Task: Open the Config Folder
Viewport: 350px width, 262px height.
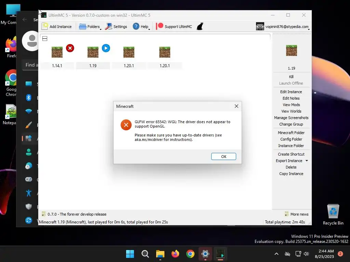Action: pos(291,139)
